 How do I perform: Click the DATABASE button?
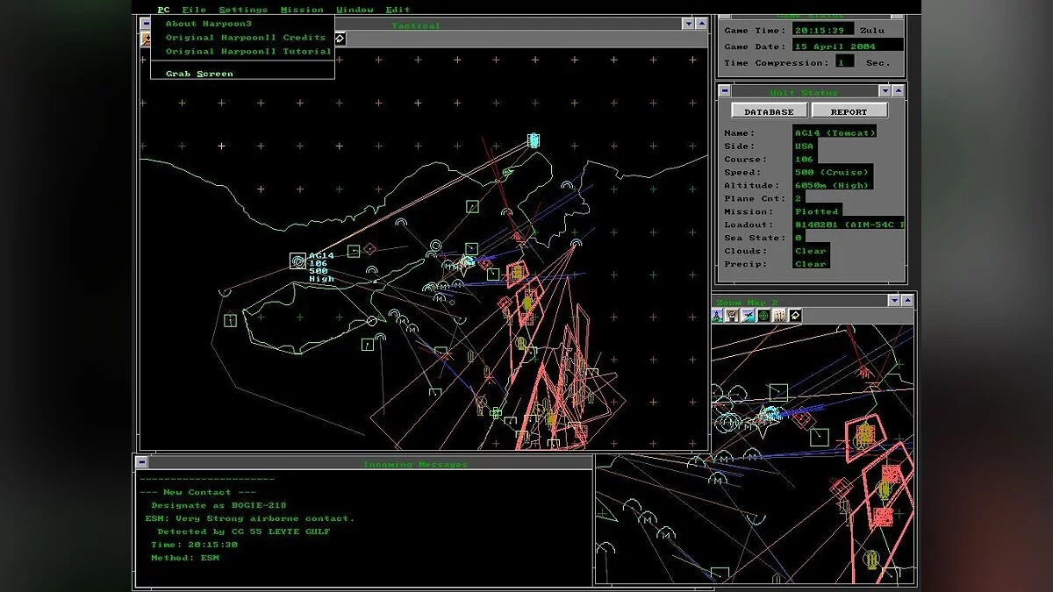coord(770,111)
